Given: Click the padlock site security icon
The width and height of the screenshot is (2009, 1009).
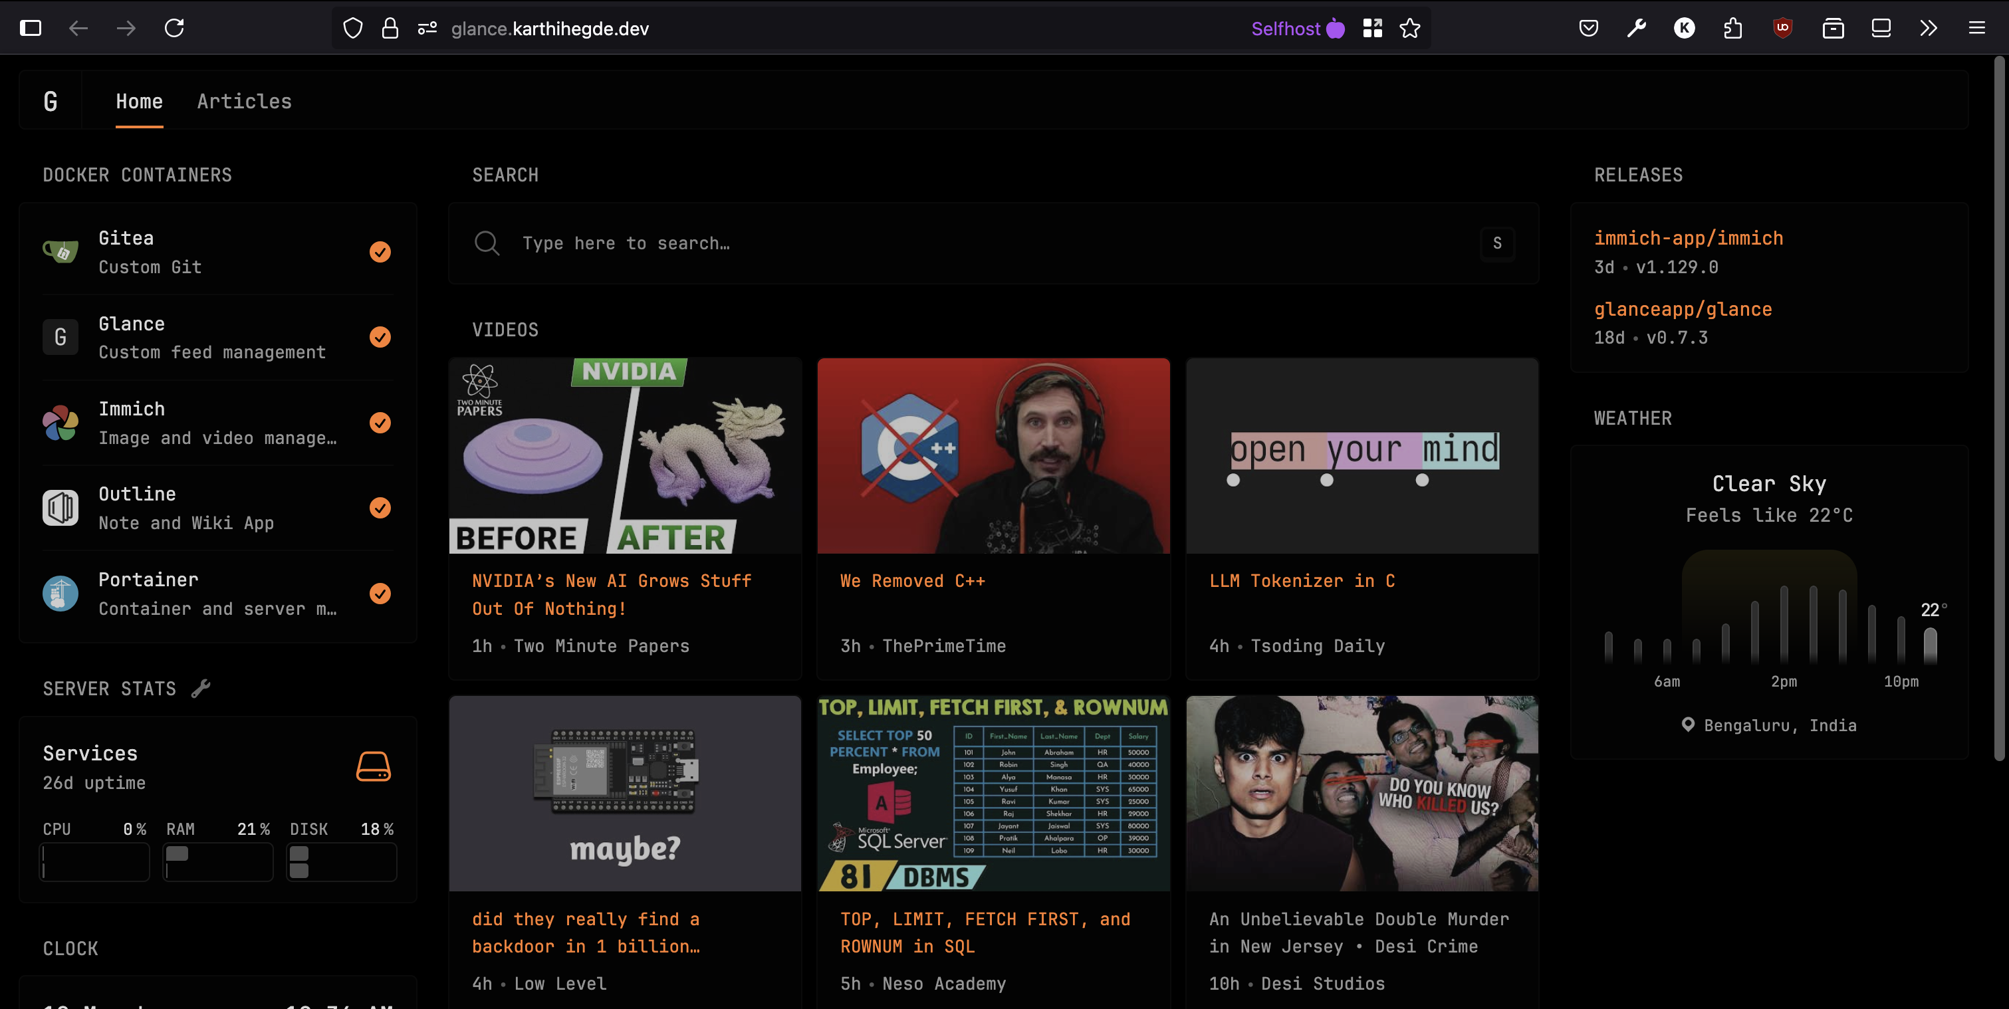Looking at the screenshot, I should coord(390,29).
